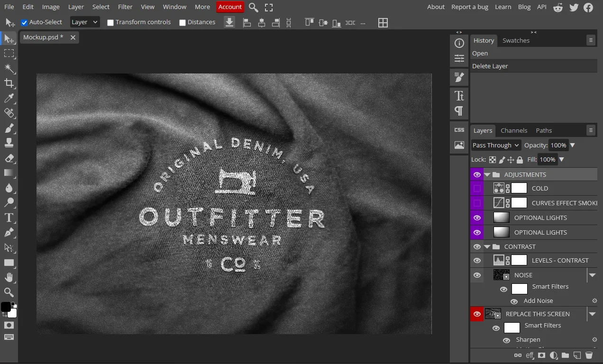The image size is (603, 364).
Task: Hide the REPLACE THIS SCREEN layer
Action: (x=477, y=314)
